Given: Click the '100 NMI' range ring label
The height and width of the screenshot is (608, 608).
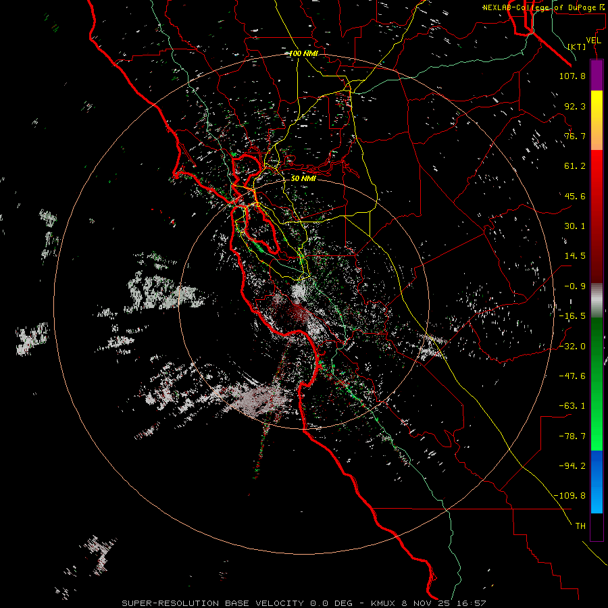Looking at the screenshot, I should click(303, 53).
